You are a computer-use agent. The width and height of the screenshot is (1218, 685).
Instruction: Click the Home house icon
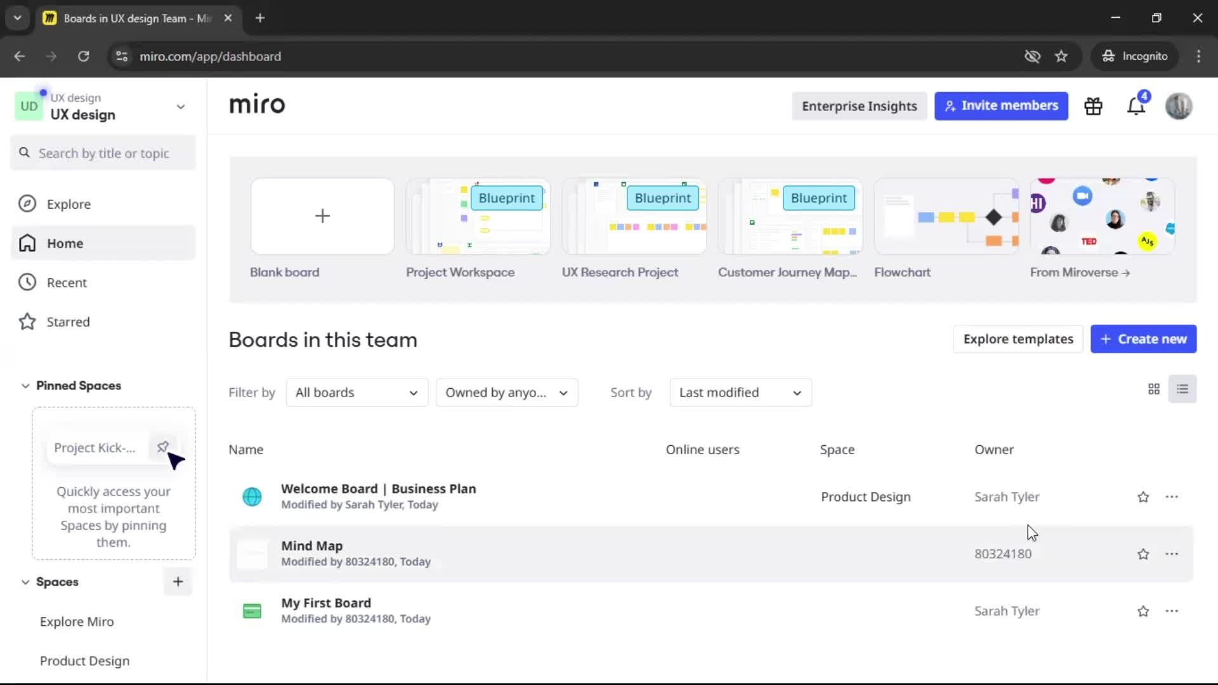click(x=27, y=243)
